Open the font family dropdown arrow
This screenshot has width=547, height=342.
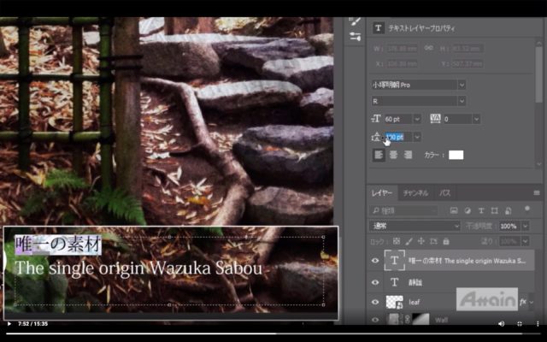(462, 85)
